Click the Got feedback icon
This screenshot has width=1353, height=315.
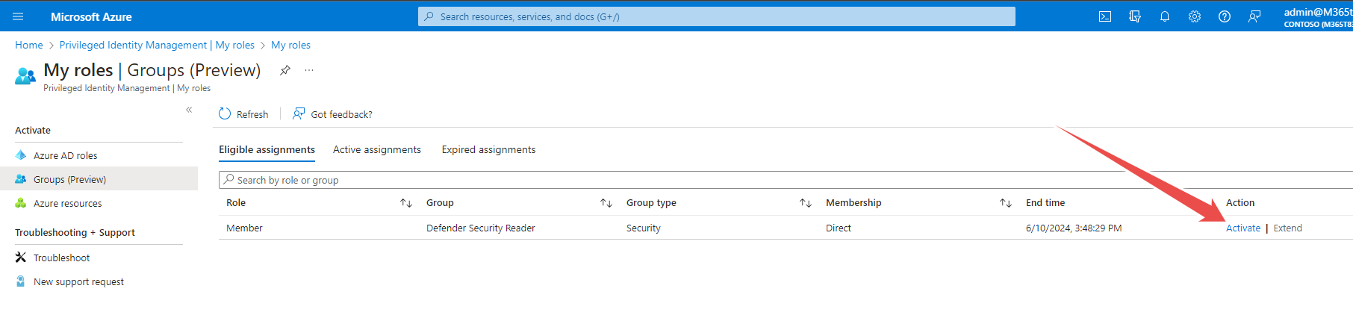click(x=299, y=113)
